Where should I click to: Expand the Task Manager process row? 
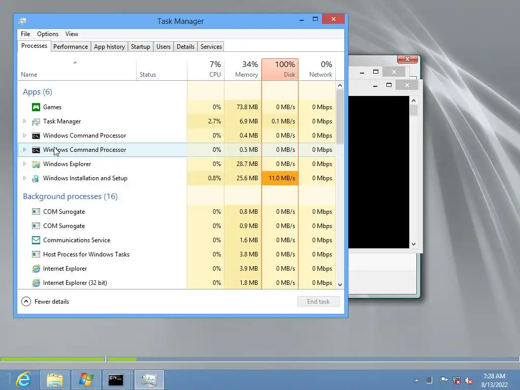coord(24,121)
